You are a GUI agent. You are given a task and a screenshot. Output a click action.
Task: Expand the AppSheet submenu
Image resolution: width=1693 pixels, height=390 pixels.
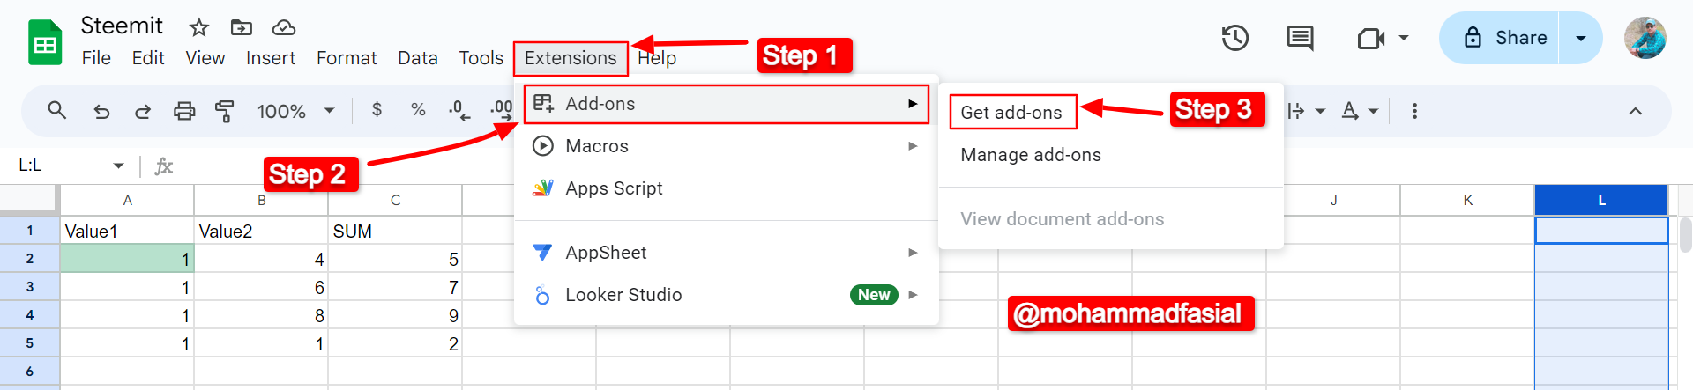913,253
